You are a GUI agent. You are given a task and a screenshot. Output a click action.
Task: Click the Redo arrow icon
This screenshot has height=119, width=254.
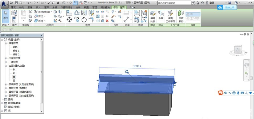coord(34,3)
